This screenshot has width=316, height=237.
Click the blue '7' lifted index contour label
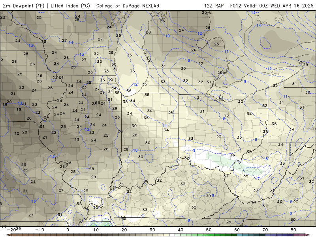259,179
